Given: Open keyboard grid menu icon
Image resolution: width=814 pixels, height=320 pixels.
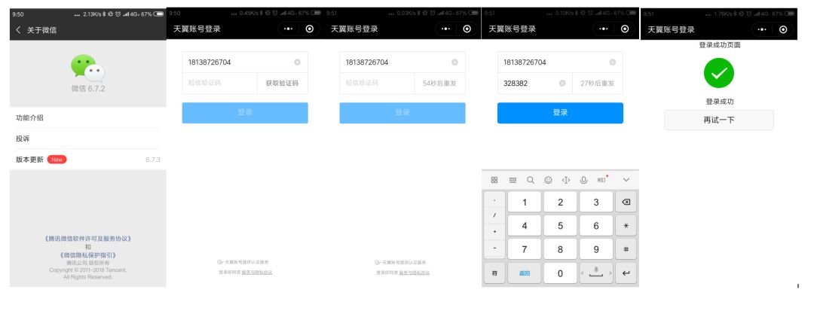Looking at the screenshot, I should pyautogui.click(x=494, y=180).
